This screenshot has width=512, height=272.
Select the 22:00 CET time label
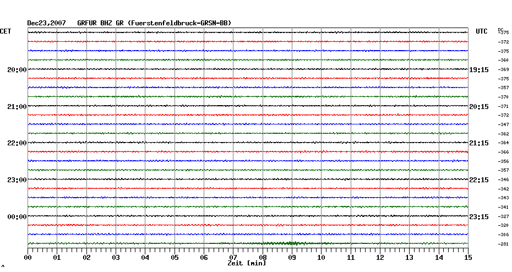coord(17,143)
